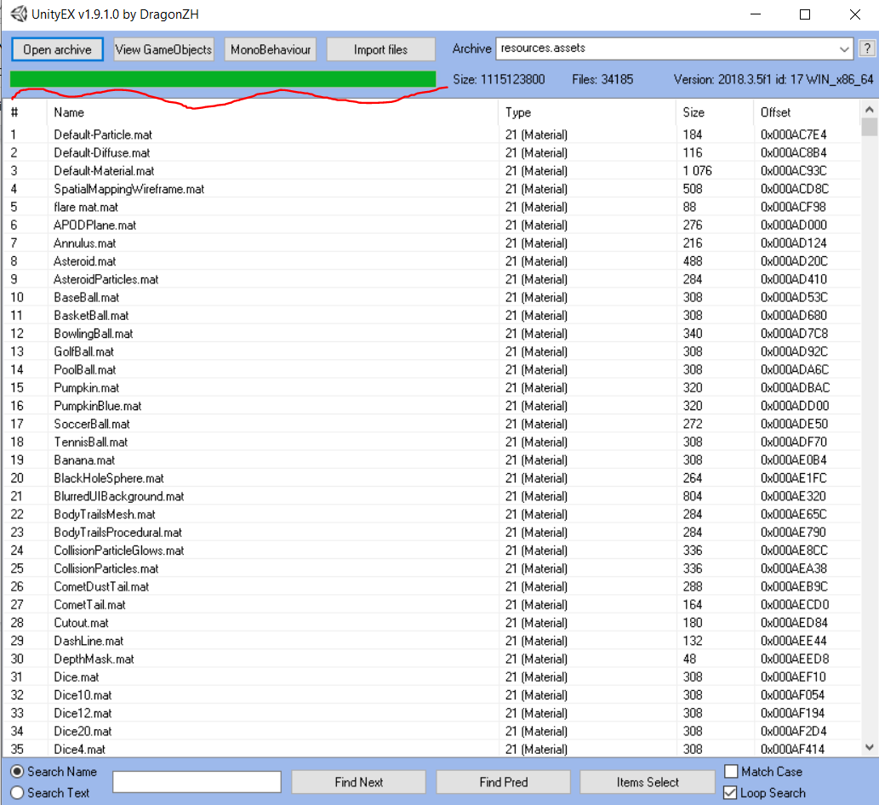Click the green progress bar
The height and width of the screenshot is (805, 879).
223,79
